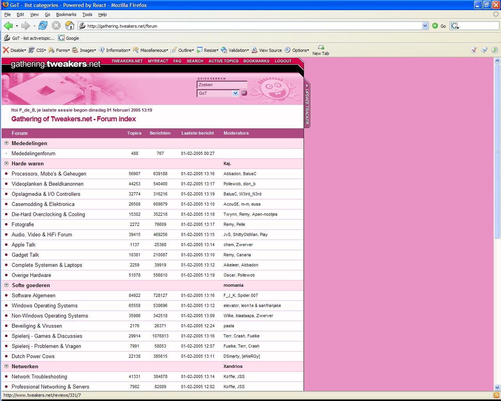This screenshot has height=401, width=501.
Task: Open the Options developer toolbar menu
Action: coord(297,50)
